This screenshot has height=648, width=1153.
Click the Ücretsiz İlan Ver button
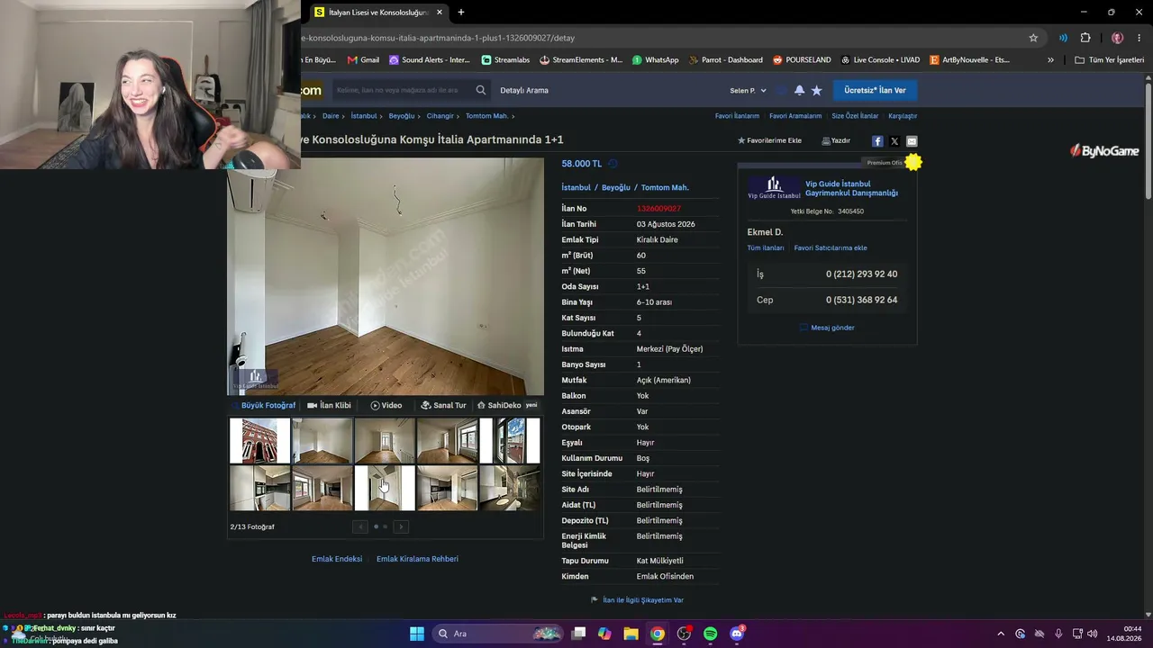(x=875, y=90)
